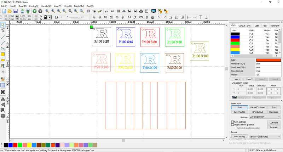Select the arrow pointer tool in left toolbar
This screenshot has height=152, width=283.
pyautogui.click(x=3, y=25)
